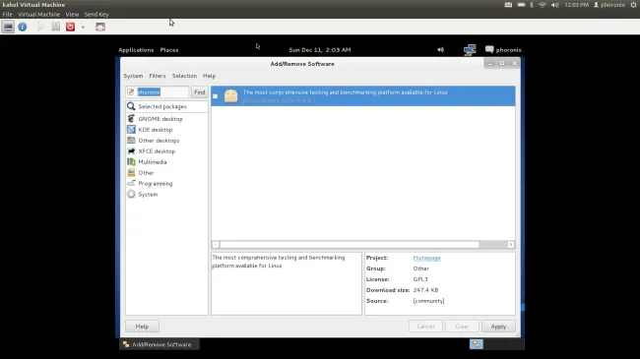Show virtual hardware details info icon

23,27
